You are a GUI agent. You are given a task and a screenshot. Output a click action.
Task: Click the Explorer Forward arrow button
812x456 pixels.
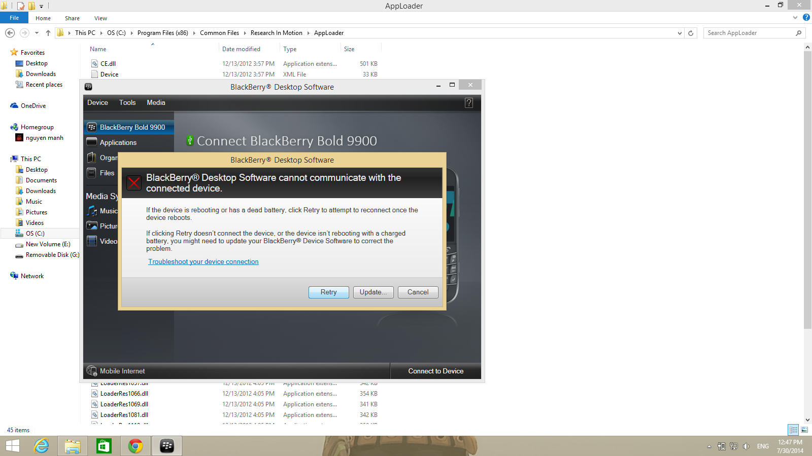click(24, 33)
